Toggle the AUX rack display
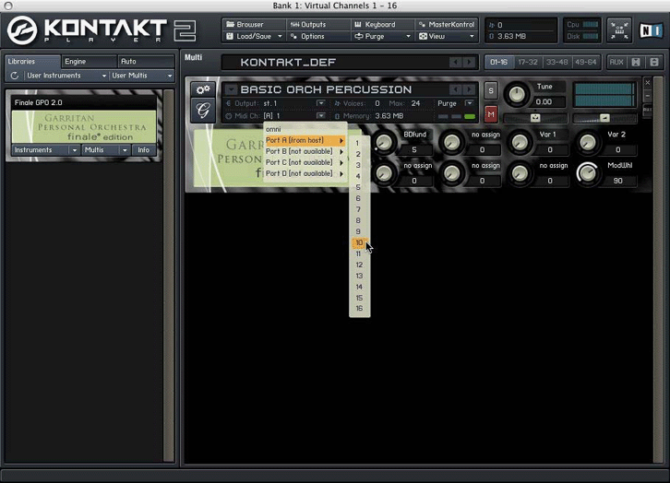The height and width of the screenshot is (483, 670). [x=616, y=63]
